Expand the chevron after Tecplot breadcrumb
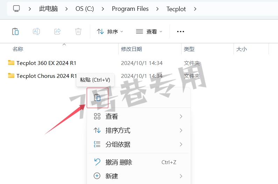Screen dimensions: 278x184 point(195,9)
